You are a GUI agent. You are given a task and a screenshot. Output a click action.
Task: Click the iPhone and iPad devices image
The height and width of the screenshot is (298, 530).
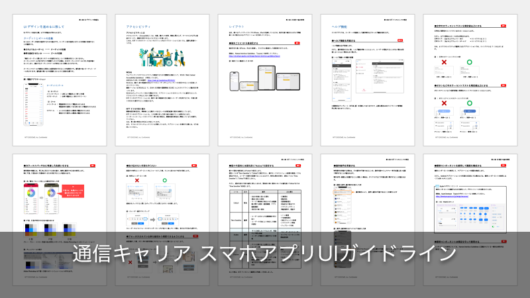pyautogui.click(x=264, y=78)
